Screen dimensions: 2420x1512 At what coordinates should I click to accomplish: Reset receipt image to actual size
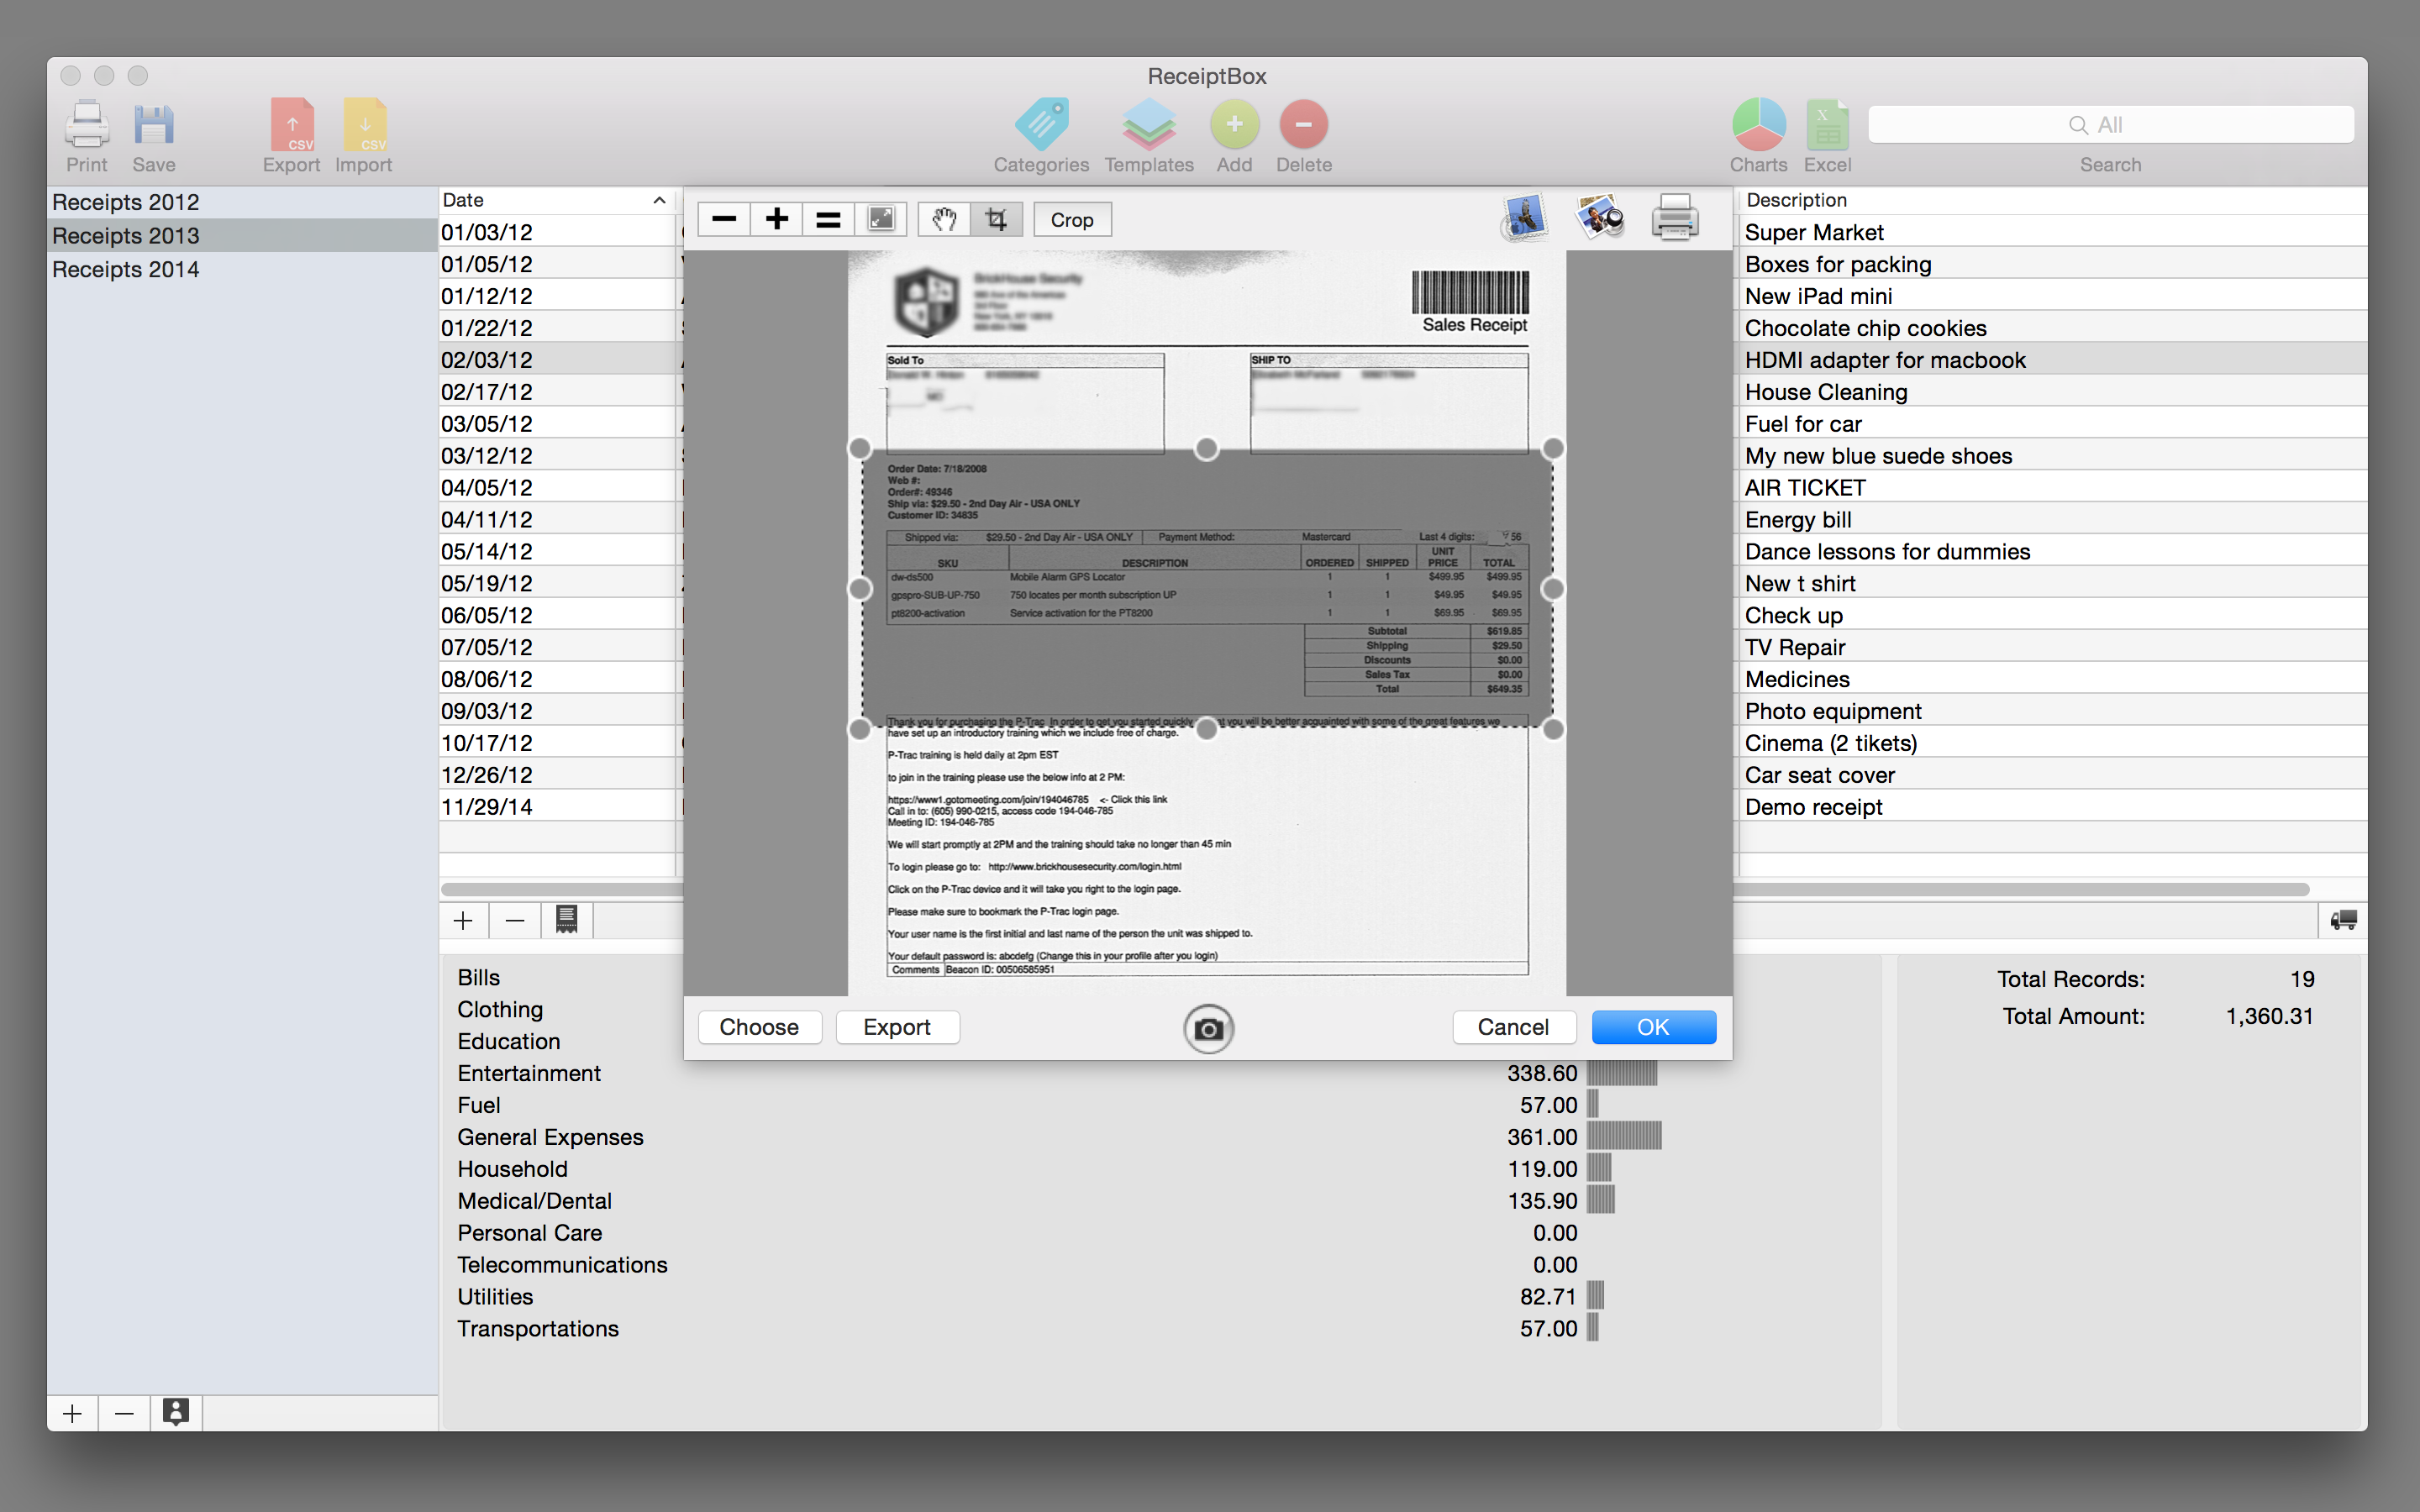[x=828, y=220]
